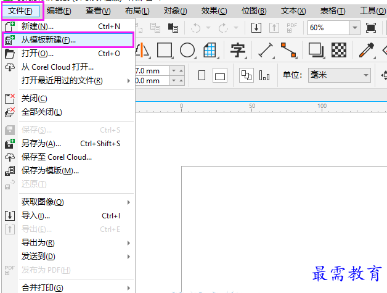Expand 导出为(R) submenu

pyautogui.click(x=68, y=243)
